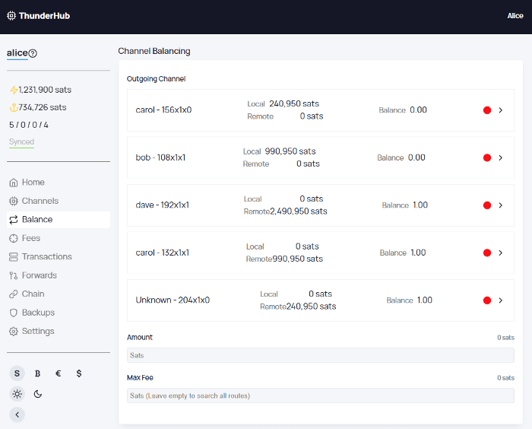The width and height of the screenshot is (532, 429).
Task: Click red status dot for carol - 156x1x0
Action: [x=487, y=110]
